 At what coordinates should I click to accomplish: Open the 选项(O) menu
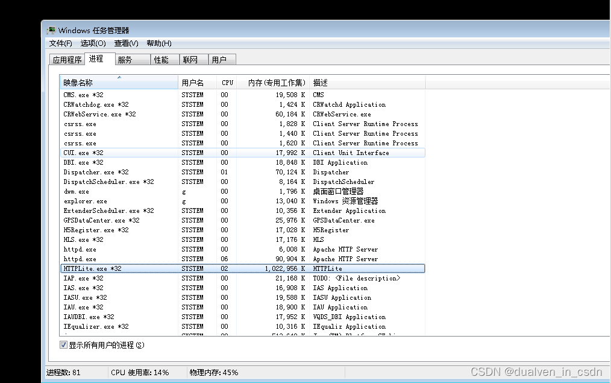pos(93,43)
